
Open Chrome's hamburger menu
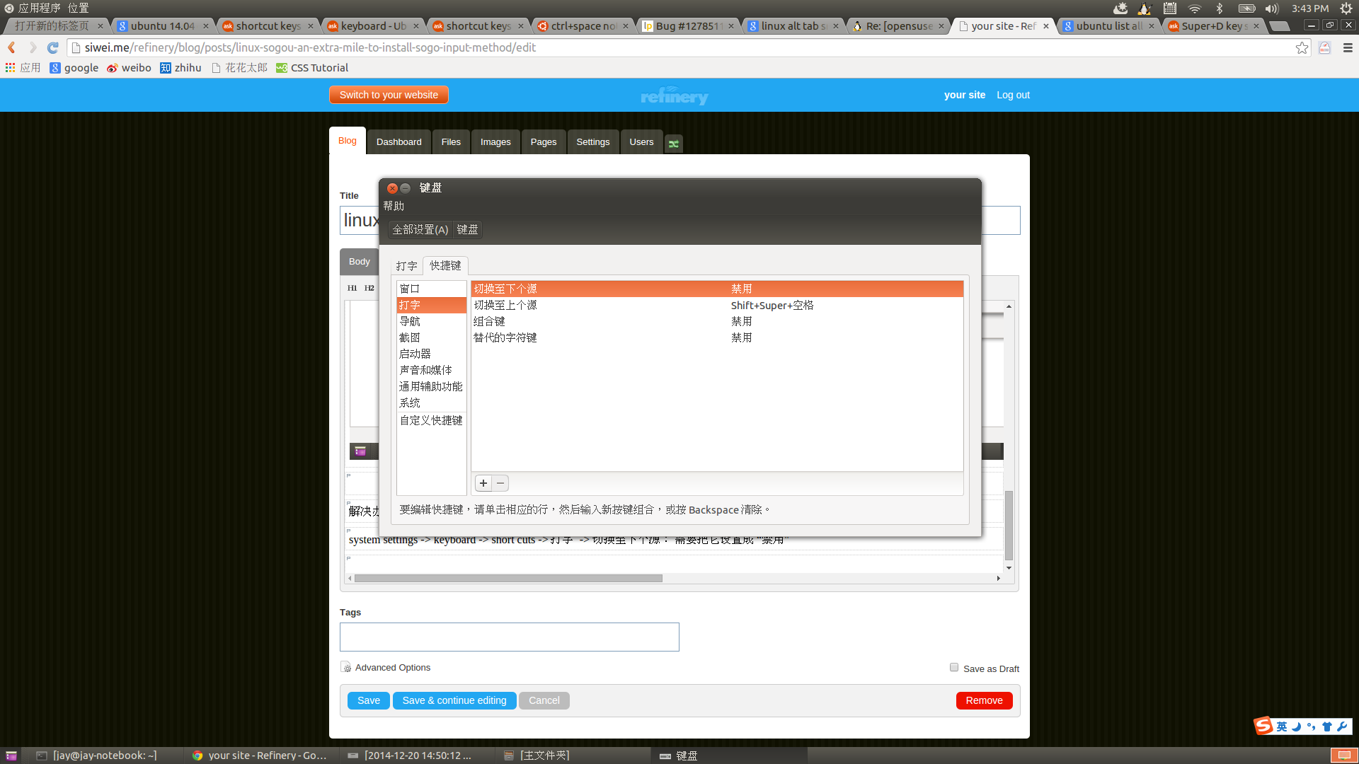click(1348, 47)
